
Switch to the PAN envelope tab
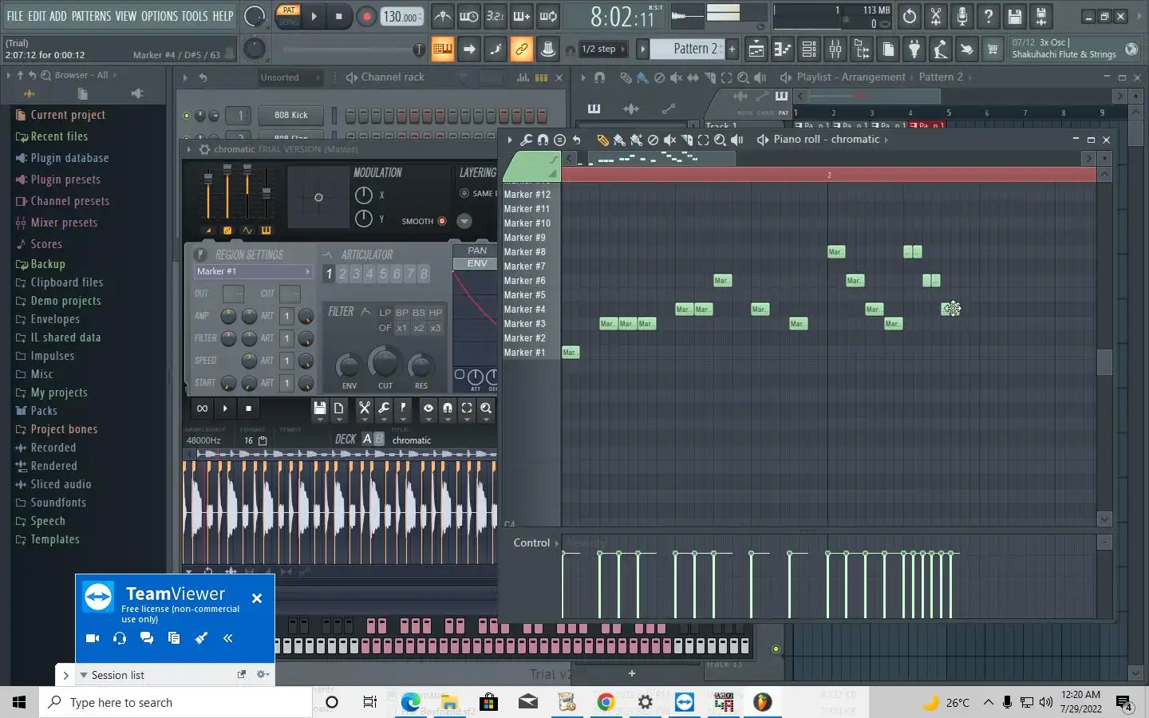(477, 251)
